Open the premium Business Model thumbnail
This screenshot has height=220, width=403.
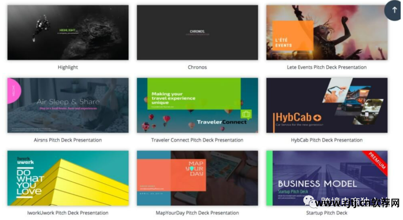click(x=327, y=178)
